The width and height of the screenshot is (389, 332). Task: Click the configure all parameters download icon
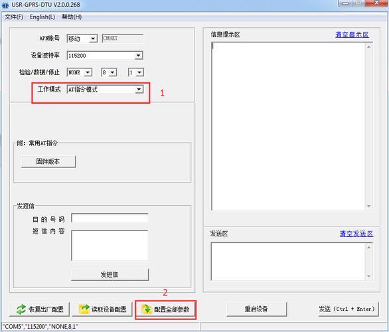click(147, 309)
